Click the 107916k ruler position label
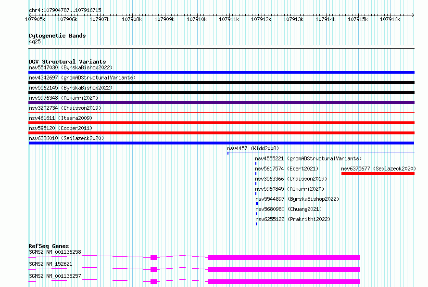This screenshot has width=428, height=287. pos(390,19)
